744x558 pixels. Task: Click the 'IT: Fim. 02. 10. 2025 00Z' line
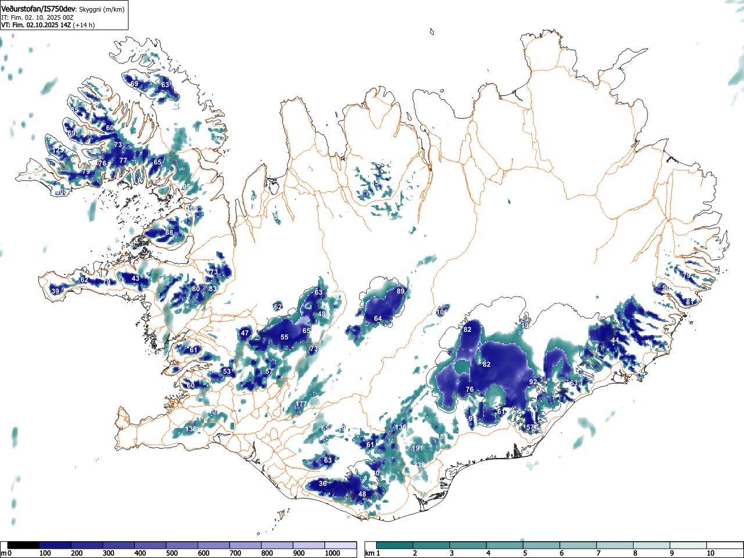[37, 17]
